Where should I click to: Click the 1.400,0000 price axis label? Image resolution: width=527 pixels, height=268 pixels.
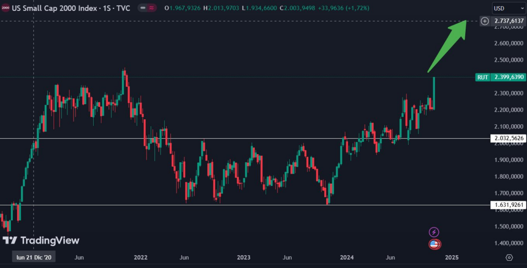click(x=508, y=243)
